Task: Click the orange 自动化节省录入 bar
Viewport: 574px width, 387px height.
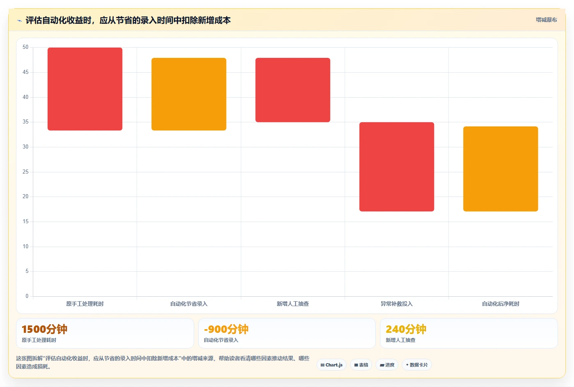Action: [189, 94]
